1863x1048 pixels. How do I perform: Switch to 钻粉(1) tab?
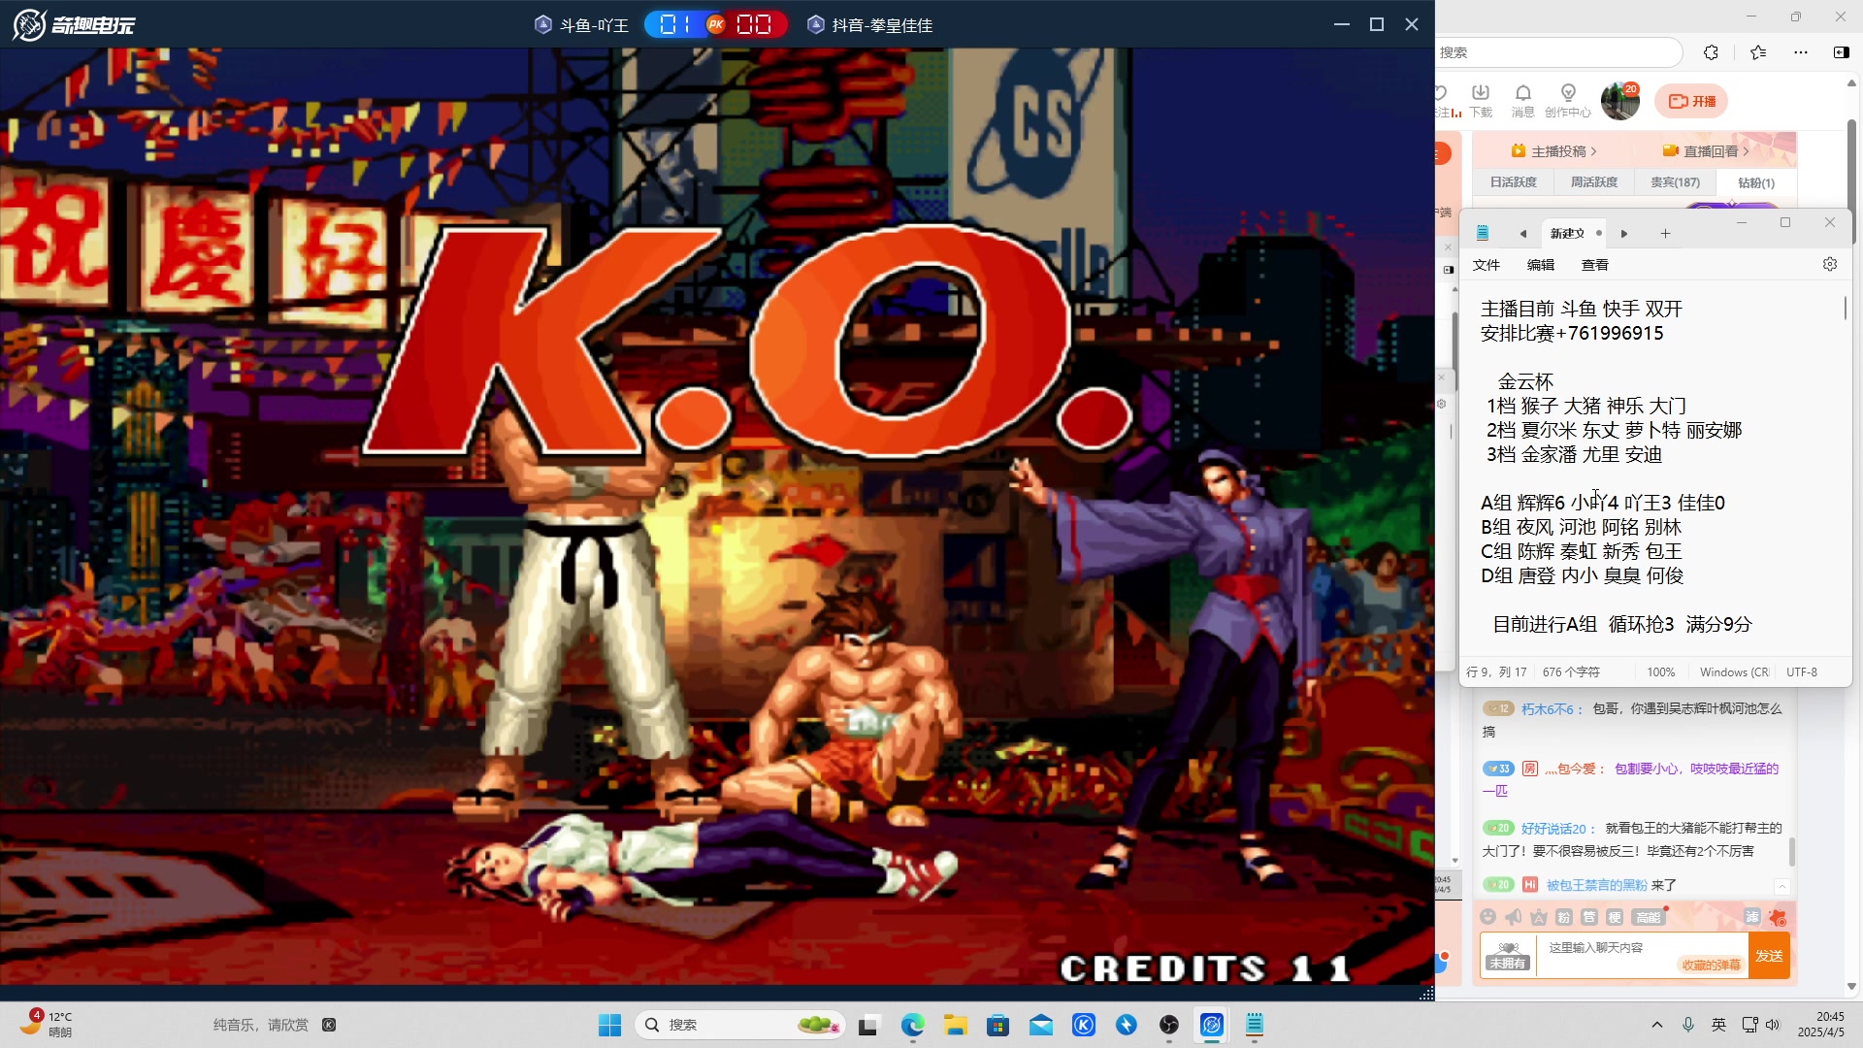[x=1756, y=182]
